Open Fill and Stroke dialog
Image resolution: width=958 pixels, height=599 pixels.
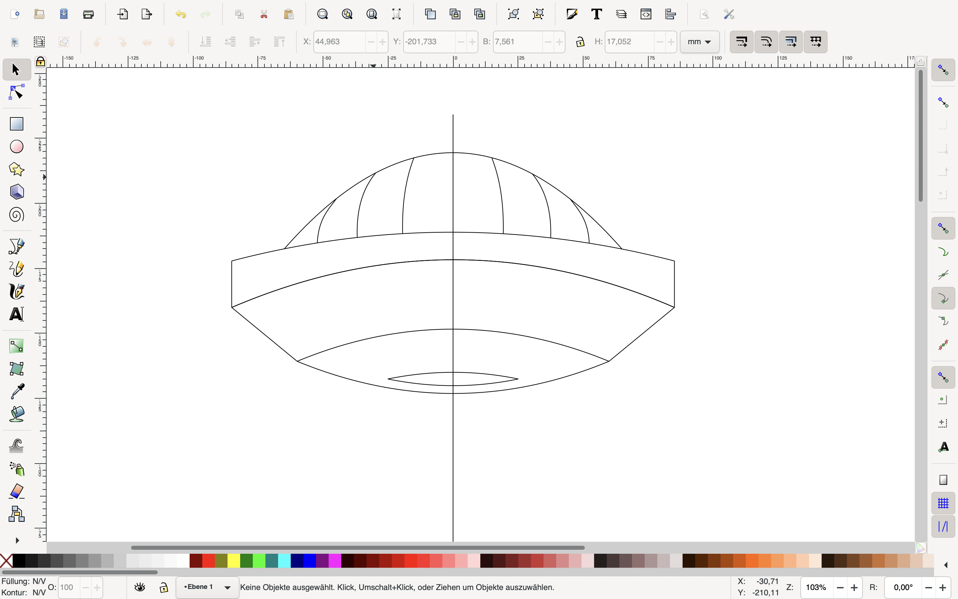(x=571, y=14)
